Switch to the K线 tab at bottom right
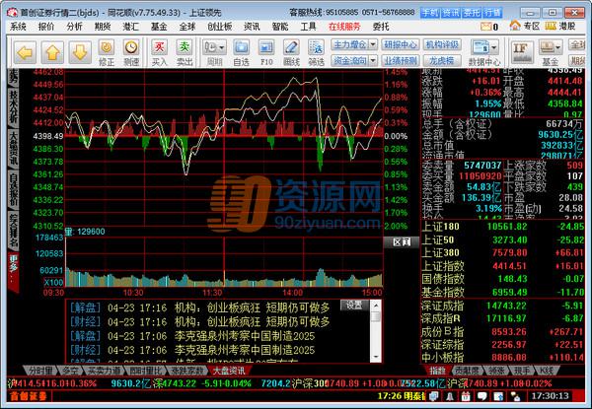 tap(546, 371)
